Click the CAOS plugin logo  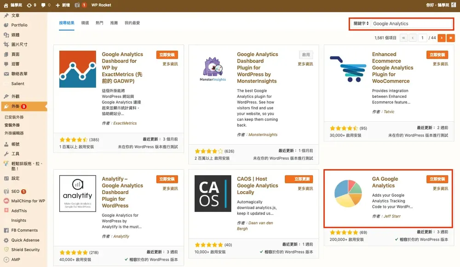click(x=213, y=193)
